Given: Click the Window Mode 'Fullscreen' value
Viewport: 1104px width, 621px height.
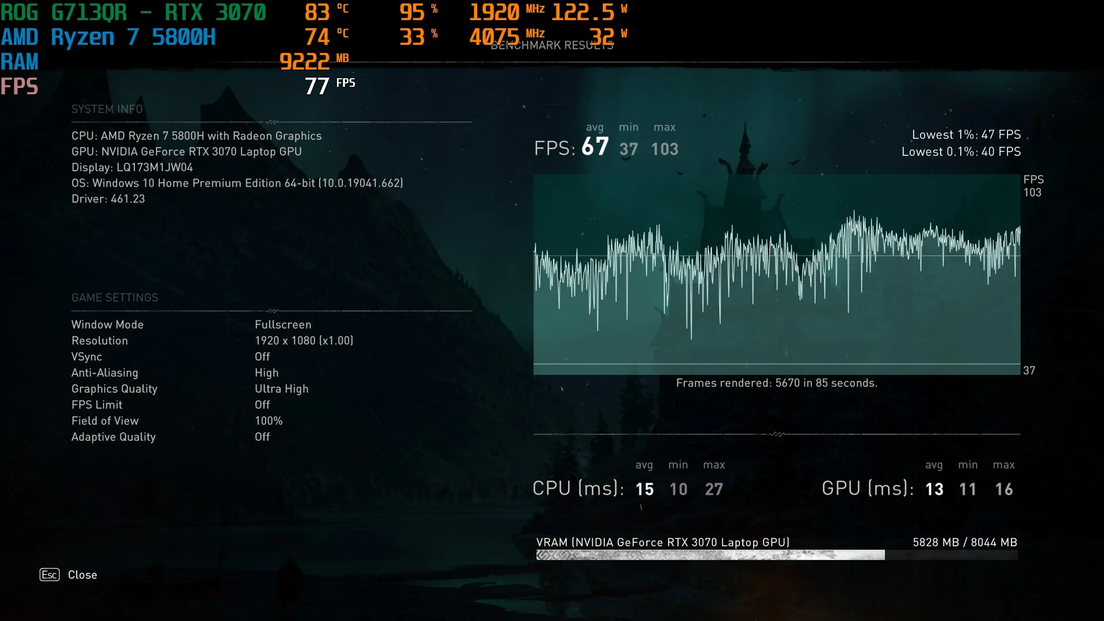Looking at the screenshot, I should pos(283,325).
